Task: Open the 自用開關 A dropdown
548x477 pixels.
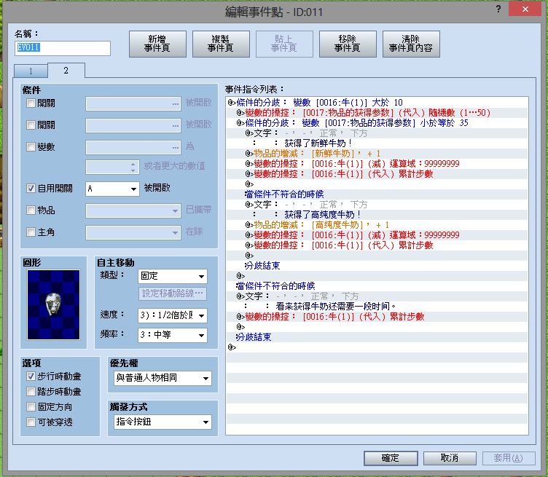Action: (x=112, y=189)
